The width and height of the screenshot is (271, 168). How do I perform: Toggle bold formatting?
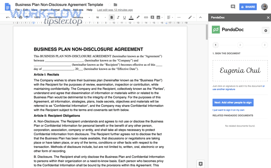click(x=112, y=17)
